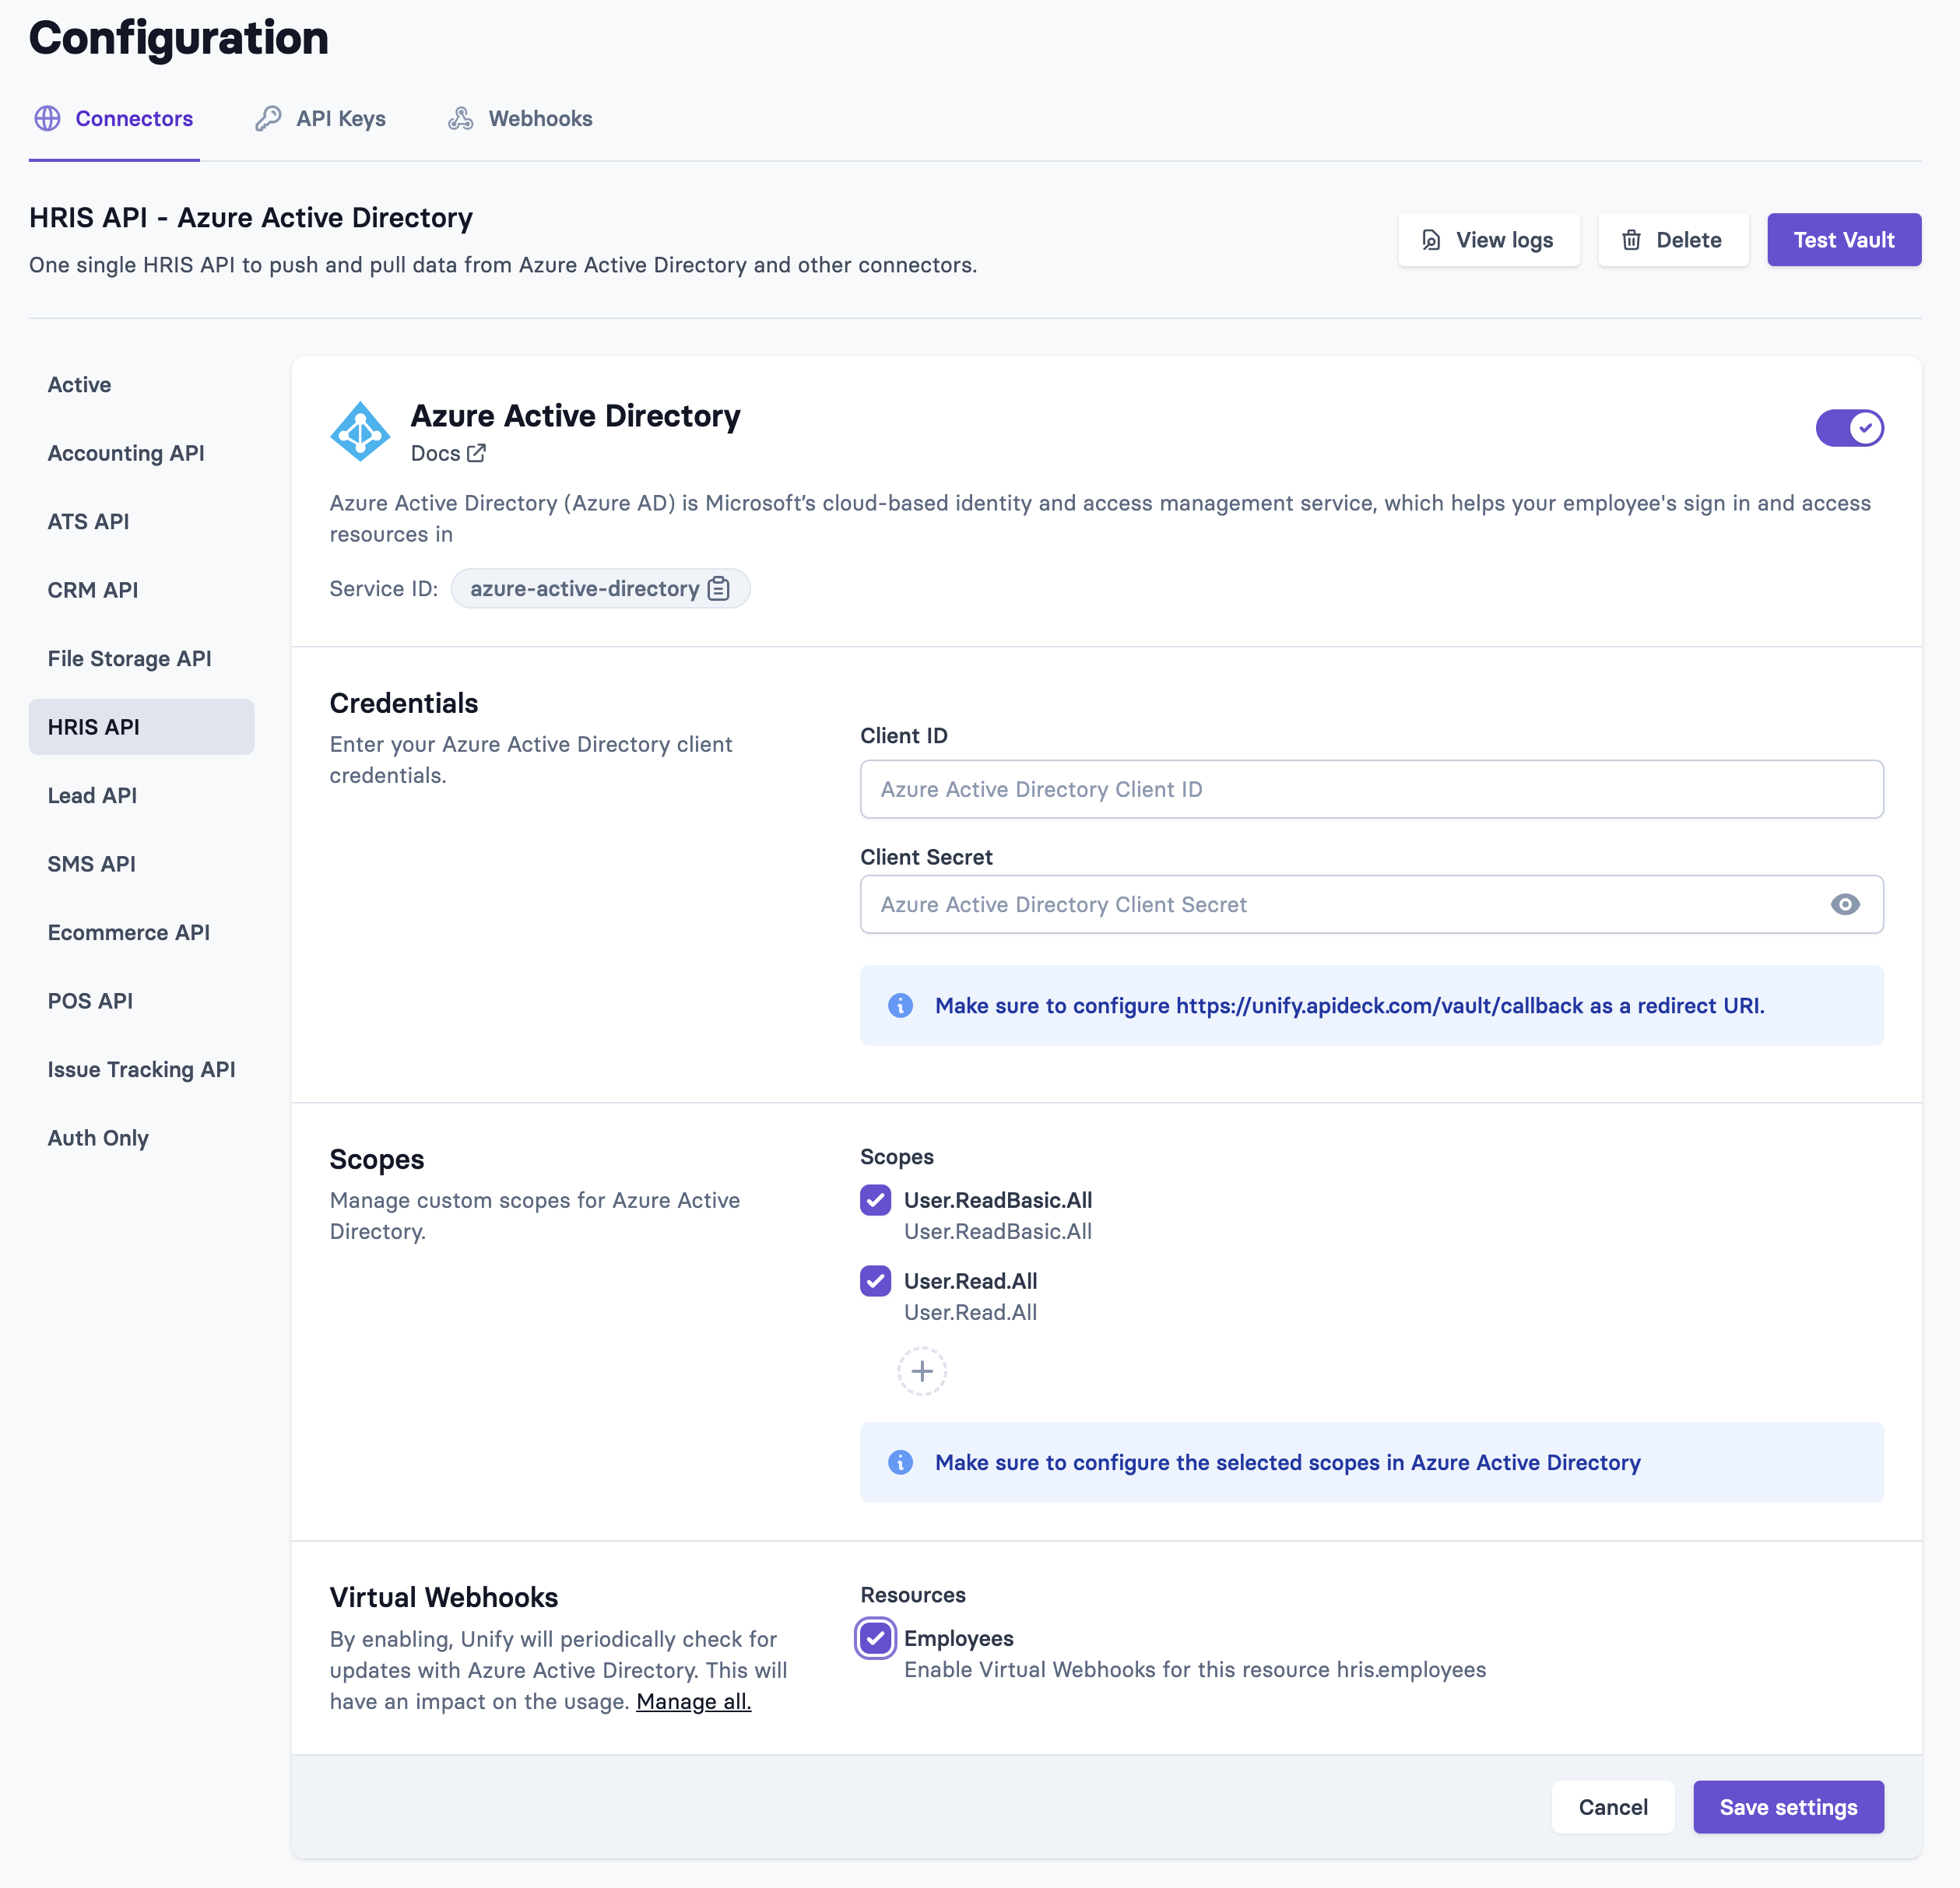The height and width of the screenshot is (1888, 1960).
Task: Focus the Client ID input field
Action: [1371, 789]
